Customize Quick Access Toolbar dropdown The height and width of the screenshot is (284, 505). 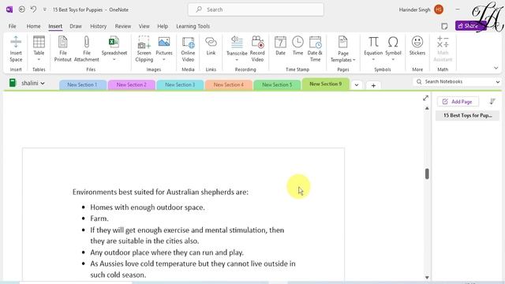(44, 9)
